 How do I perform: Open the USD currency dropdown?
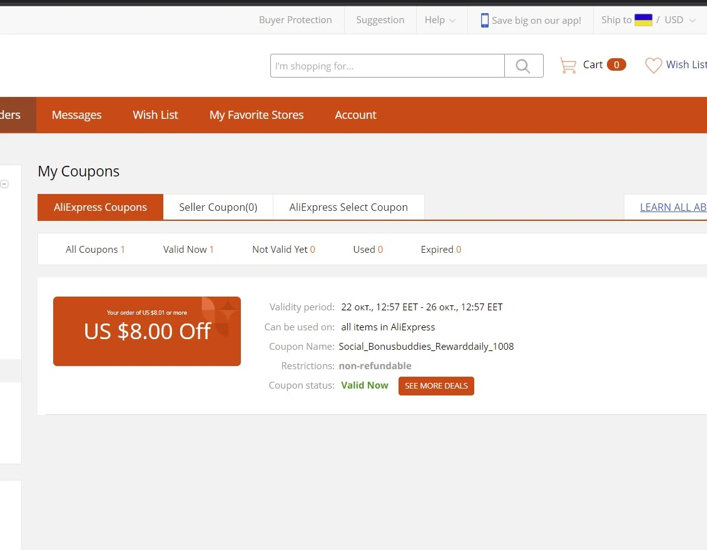pyautogui.click(x=680, y=20)
